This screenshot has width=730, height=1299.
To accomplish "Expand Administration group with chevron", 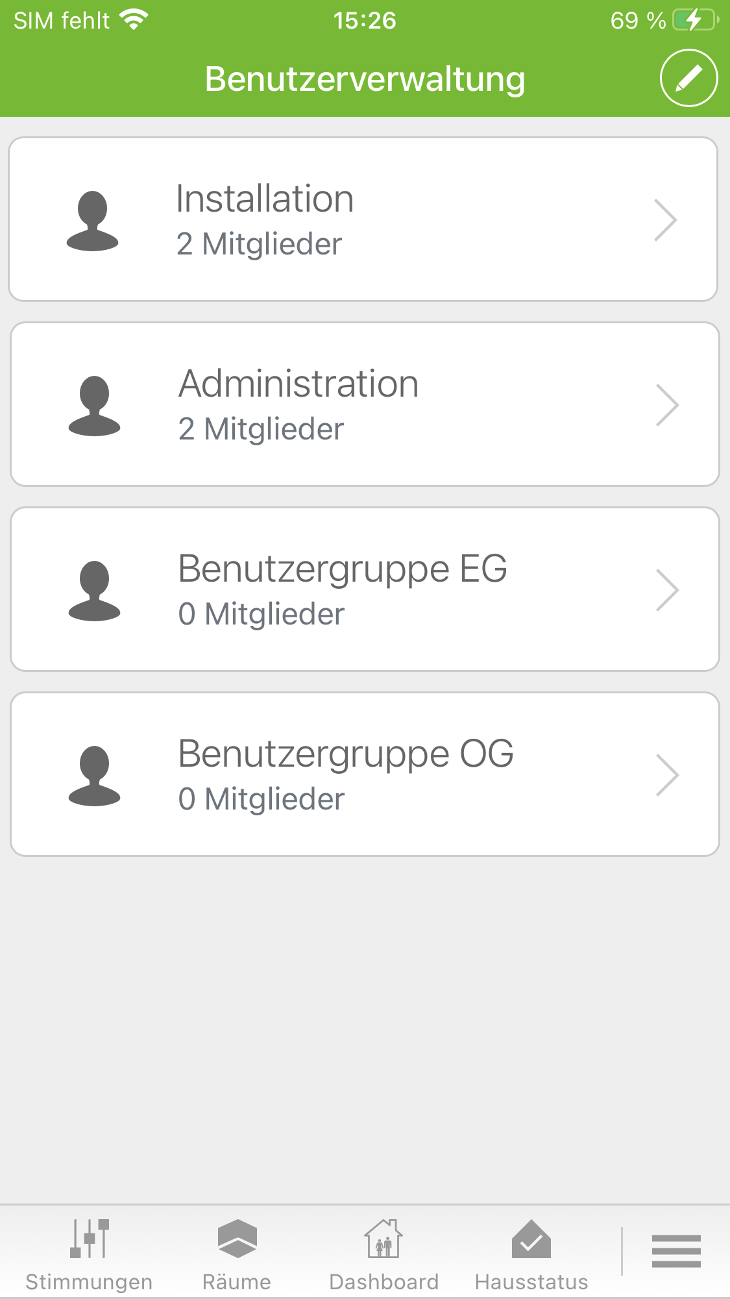I will coord(667,405).
